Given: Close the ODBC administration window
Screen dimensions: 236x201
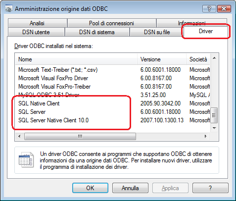Looking at the screenshot, I should pyautogui.click(x=224, y=8).
